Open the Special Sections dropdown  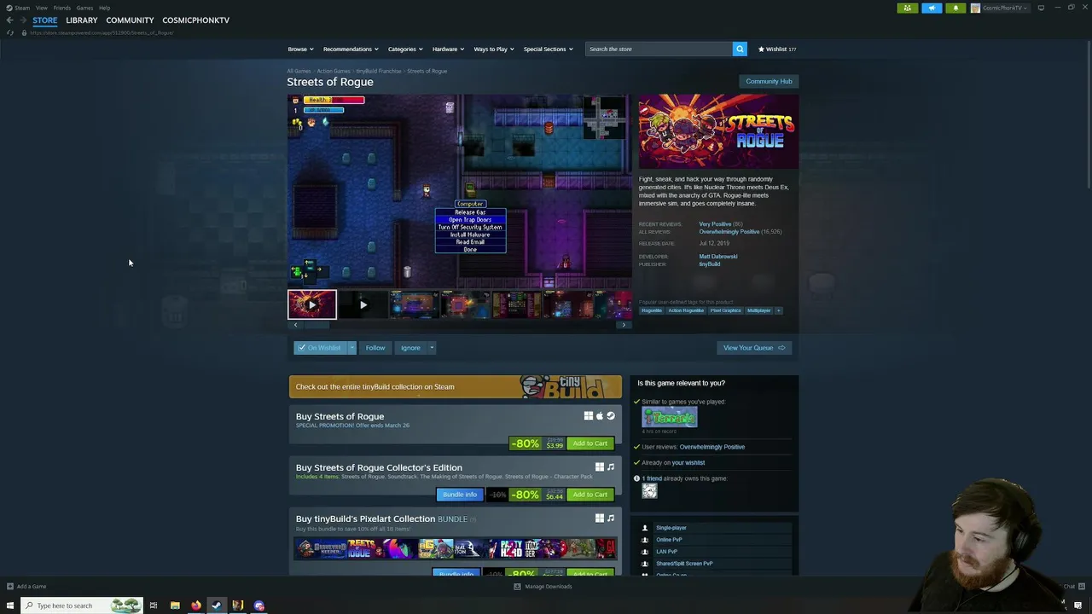[548, 49]
